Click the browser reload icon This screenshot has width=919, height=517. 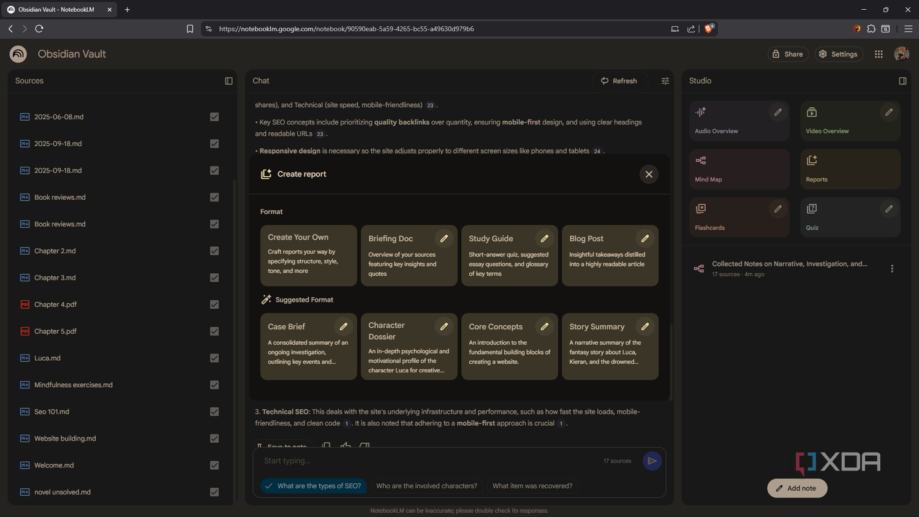tap(39, 29)
